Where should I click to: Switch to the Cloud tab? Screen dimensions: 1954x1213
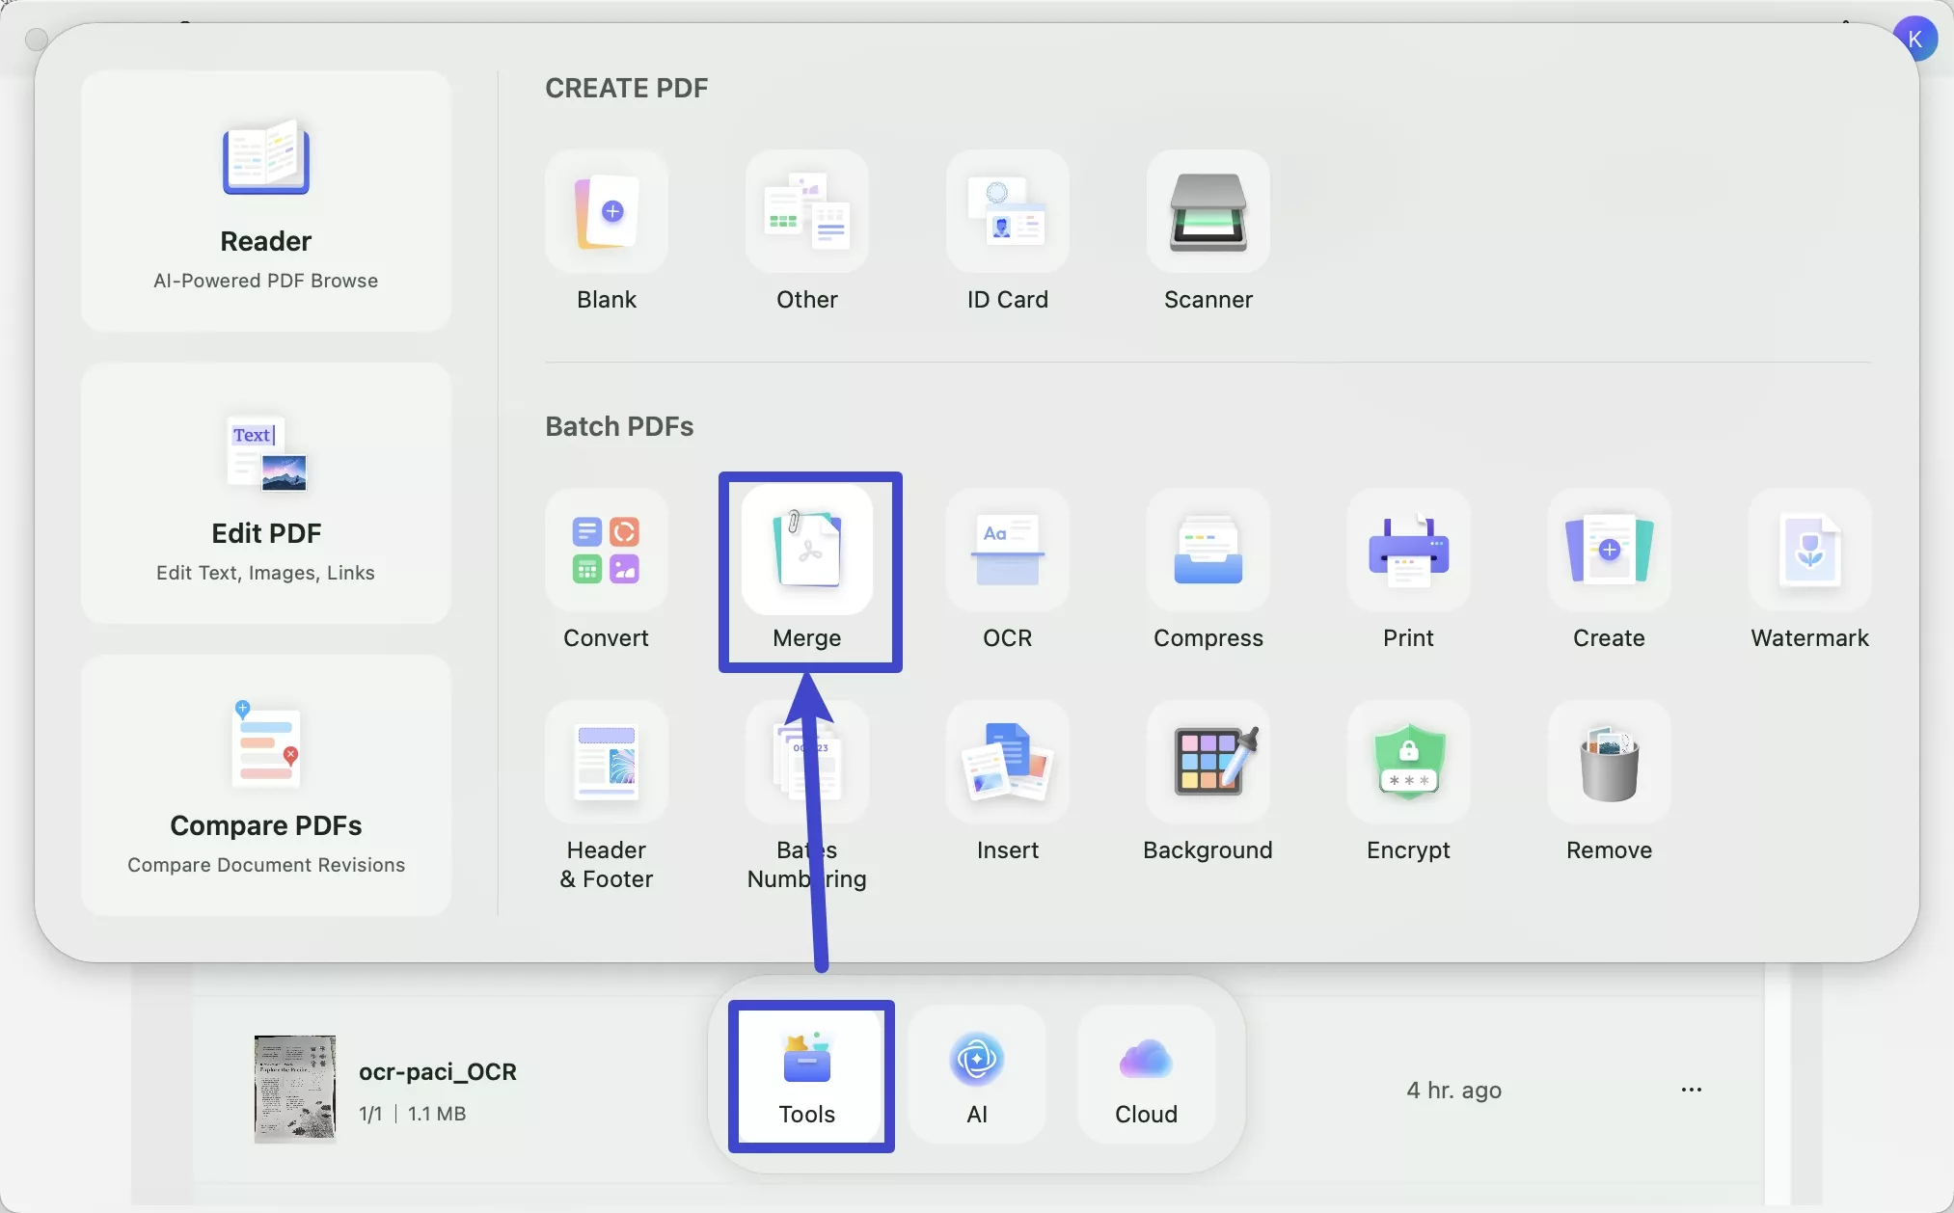(x=1146, y=1075)
